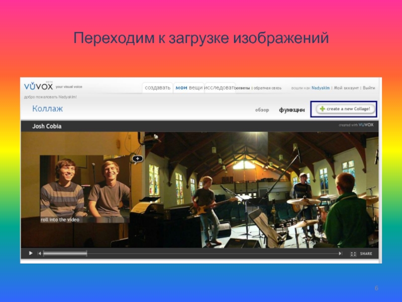The height and width of the screenshot is (302, 402).
Task: Toggle fullscreen collage view
Action: click(353, 254)
